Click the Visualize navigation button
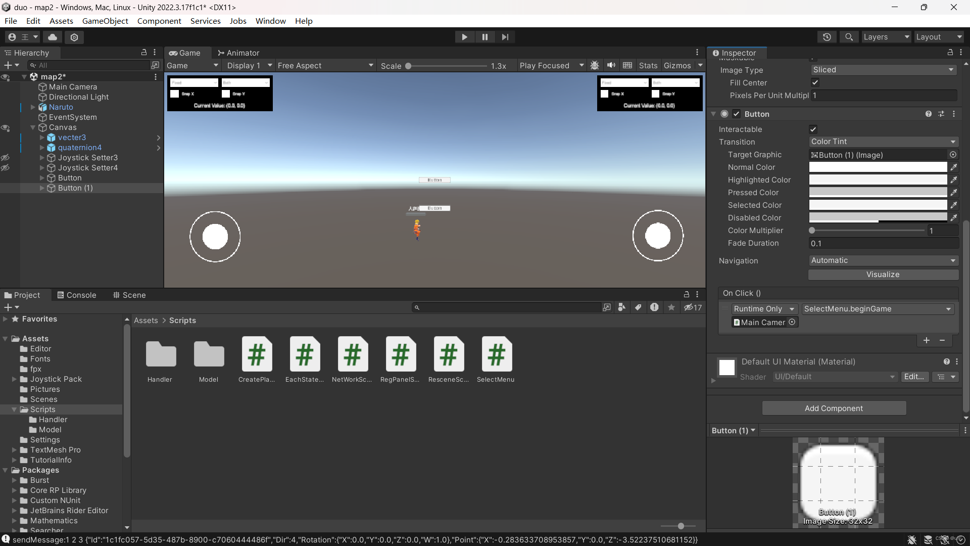Viewport: 970px width, 546px height. pyautogui.click(x=883, y=275)
